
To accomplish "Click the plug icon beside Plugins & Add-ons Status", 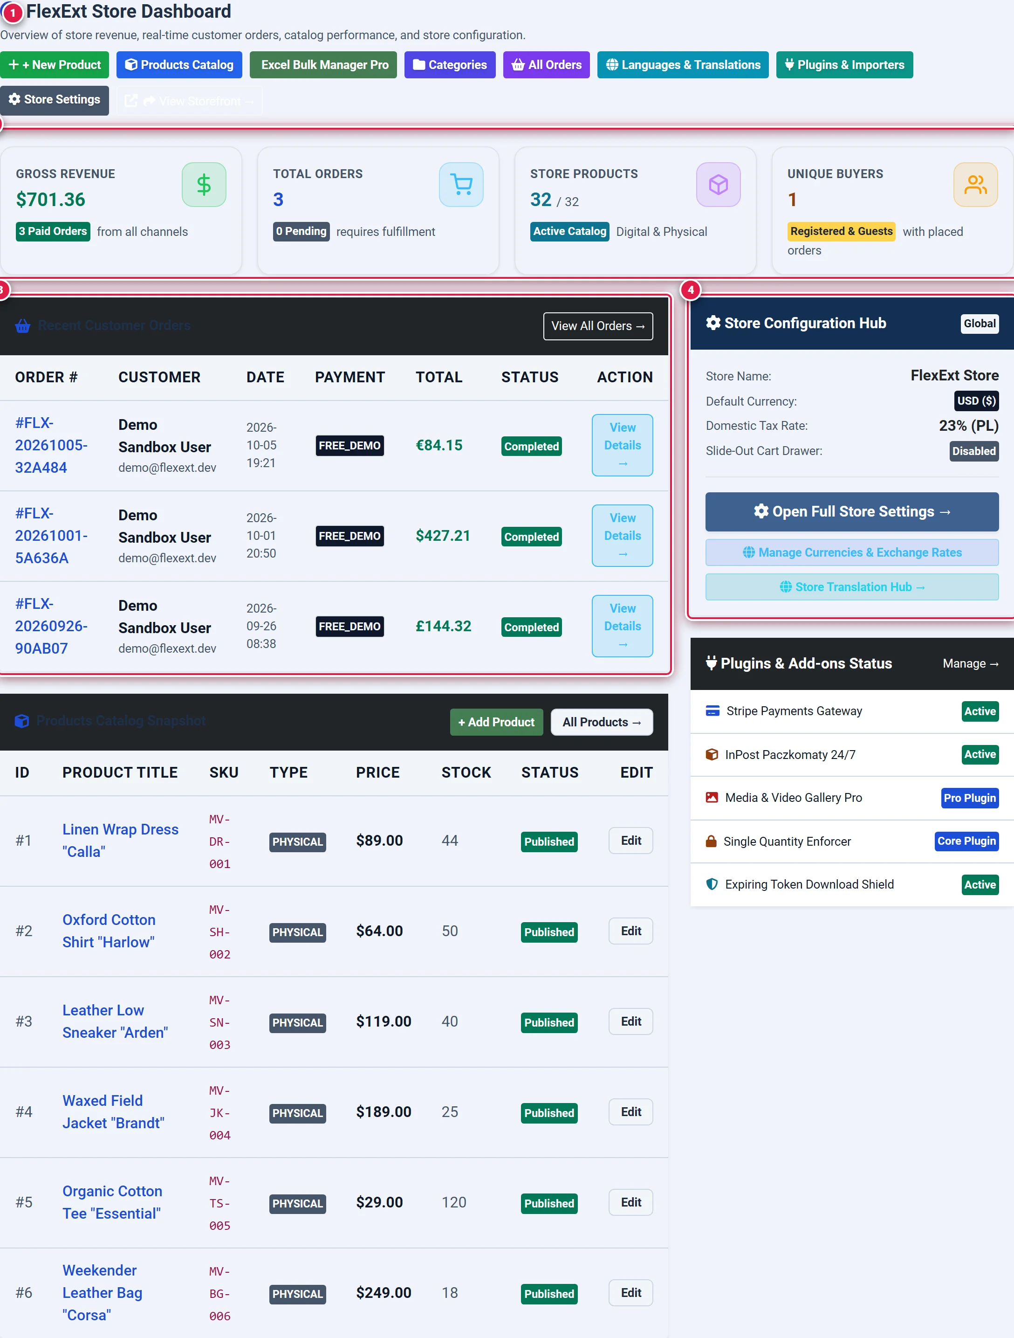I will pyautogui.click(x=712, y=663).
